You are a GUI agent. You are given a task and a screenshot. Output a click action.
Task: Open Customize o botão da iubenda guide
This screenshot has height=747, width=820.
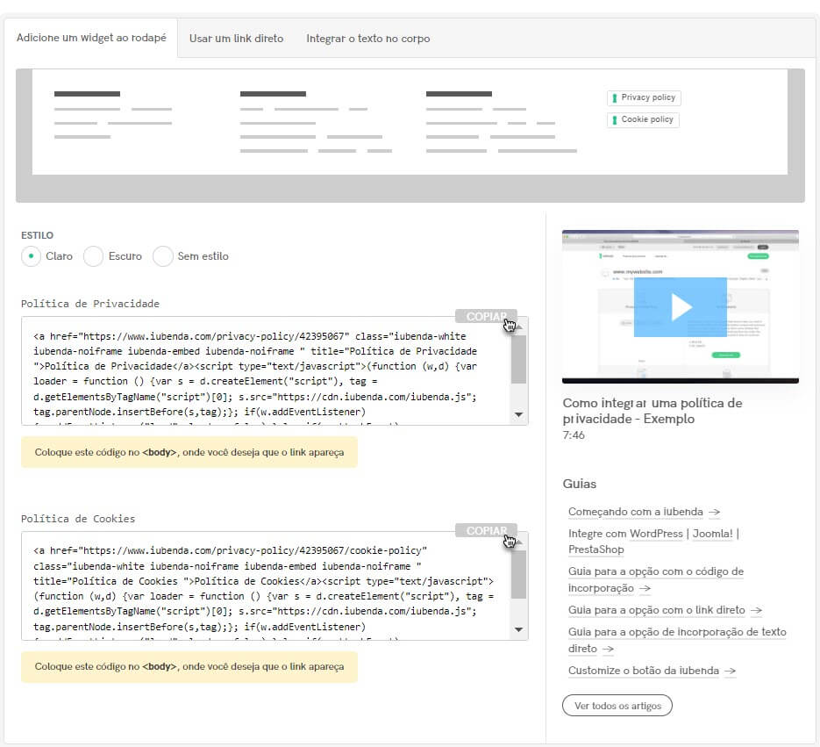pyautogui.click(x=643, y=671)
